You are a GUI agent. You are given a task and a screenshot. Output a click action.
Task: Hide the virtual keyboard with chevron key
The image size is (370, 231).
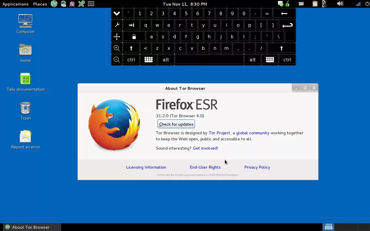117,13
